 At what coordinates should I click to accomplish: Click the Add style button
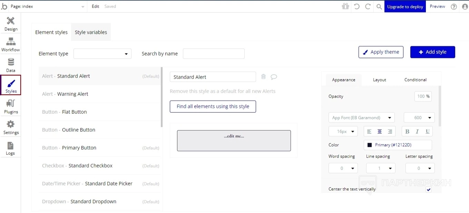[x=432, y=52]
